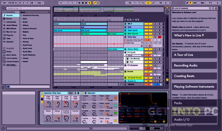Image resolution: width=222 pixels, height=131 pixels.
Task: Toggle the loop switch in transport
Action: [148, 3]
